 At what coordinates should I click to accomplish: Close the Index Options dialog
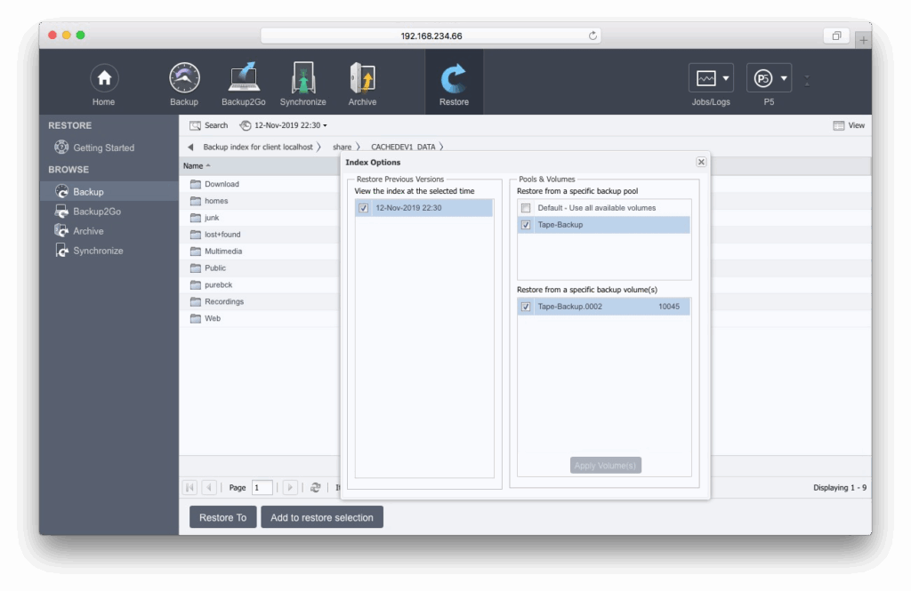tap(701, 162)
